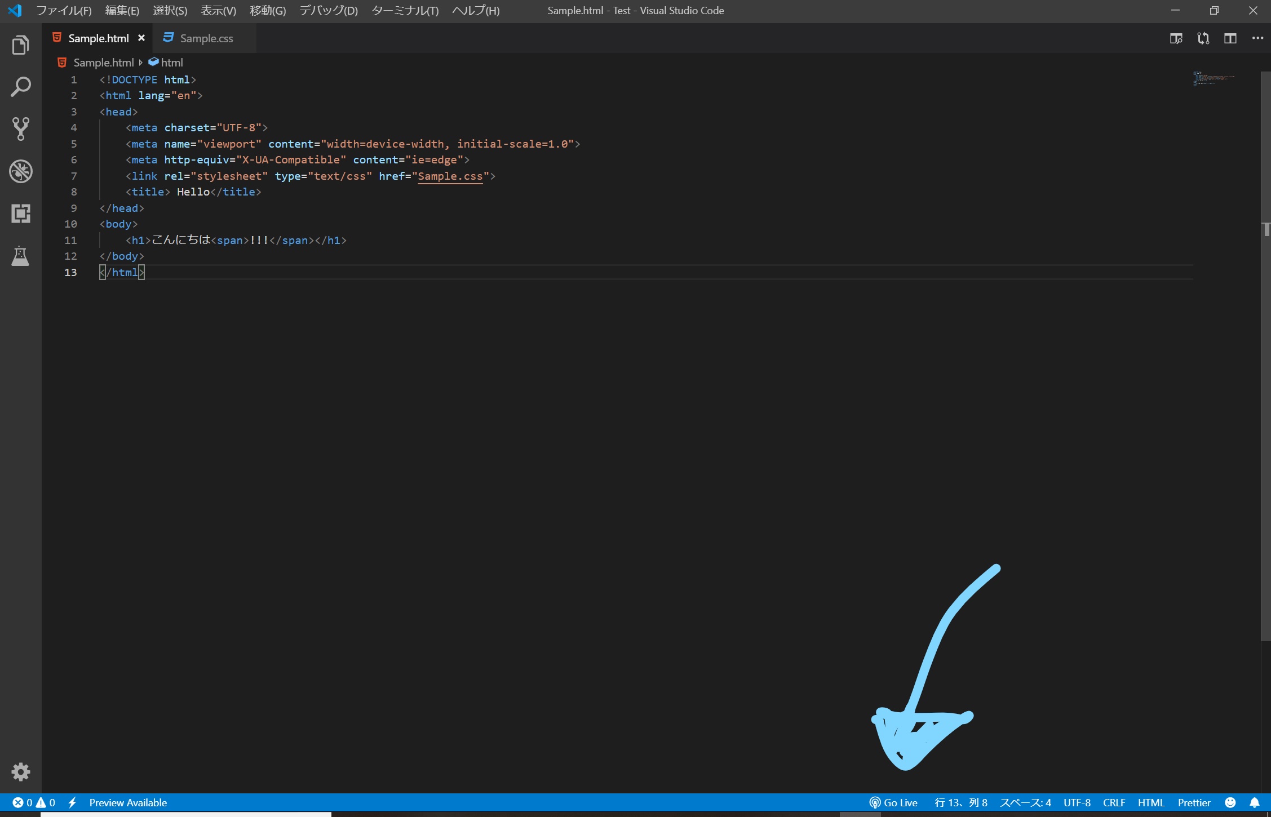The width and height of the screenshot is (1271, 817).
Task: Click the Prettier status bar button
Action: point(1194,802)
